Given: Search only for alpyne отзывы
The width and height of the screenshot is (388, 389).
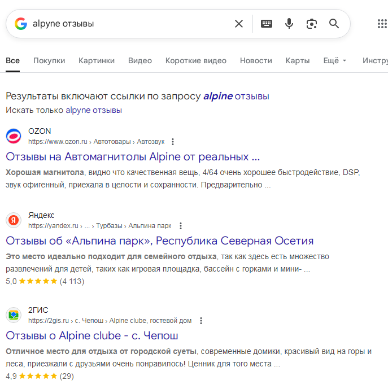Looking at the screenshot, I should point(94,110).
